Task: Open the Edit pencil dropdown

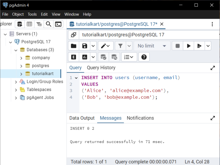Action: point(106,46)
